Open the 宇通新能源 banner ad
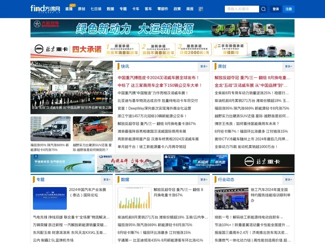The image size is (325, 244). (x=63, y=163)
